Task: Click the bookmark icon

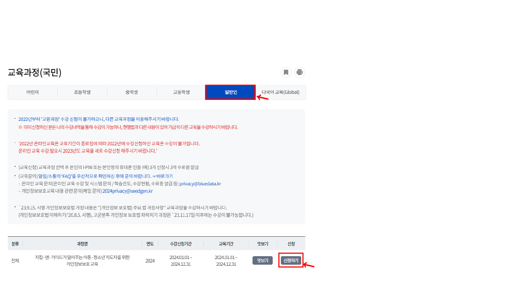Action: (286, 72)
